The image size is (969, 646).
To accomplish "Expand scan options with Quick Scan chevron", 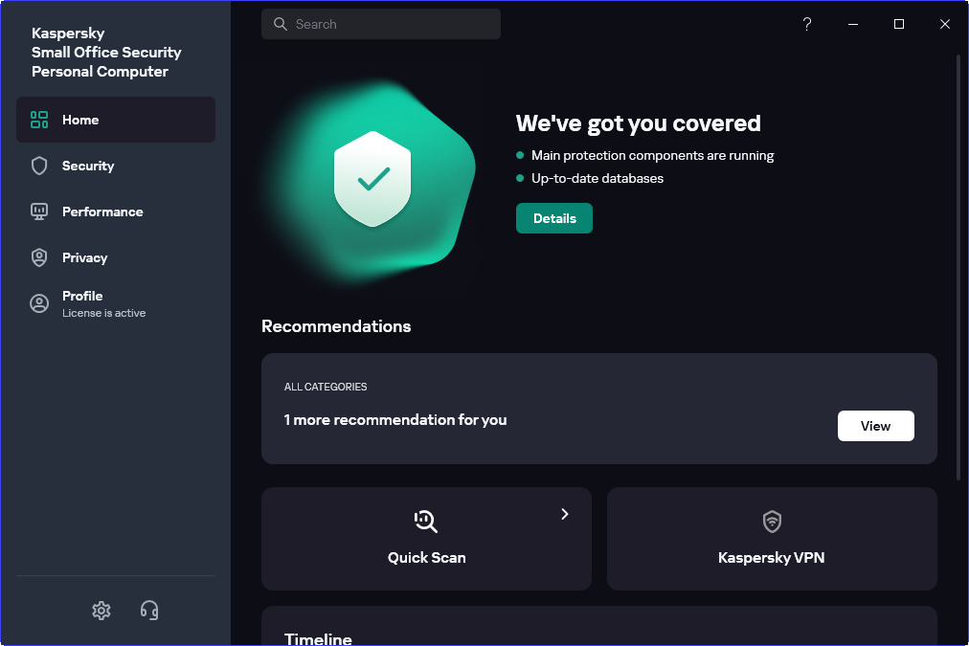I will pyautogui.click(x=565, y=514).
